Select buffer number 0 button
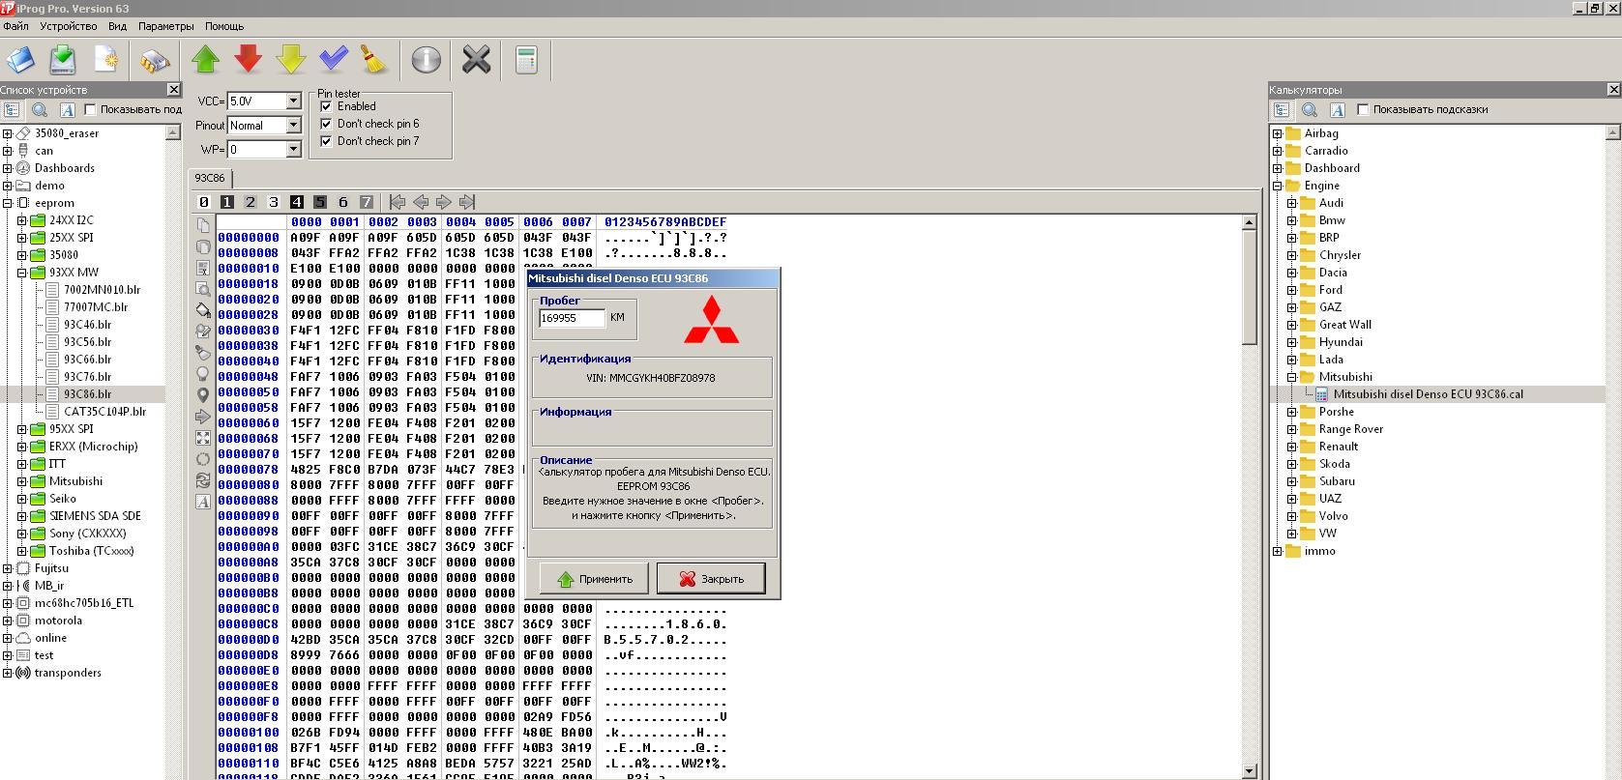Screen dimensions: 1622x780 (x=203, y=202)
